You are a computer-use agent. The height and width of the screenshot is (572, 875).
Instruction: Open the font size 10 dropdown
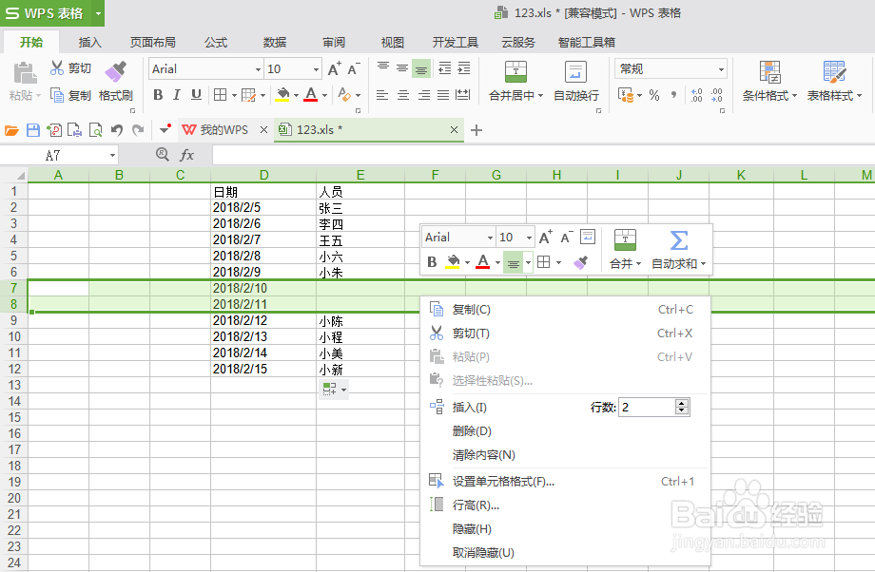[x=315, y=68]
